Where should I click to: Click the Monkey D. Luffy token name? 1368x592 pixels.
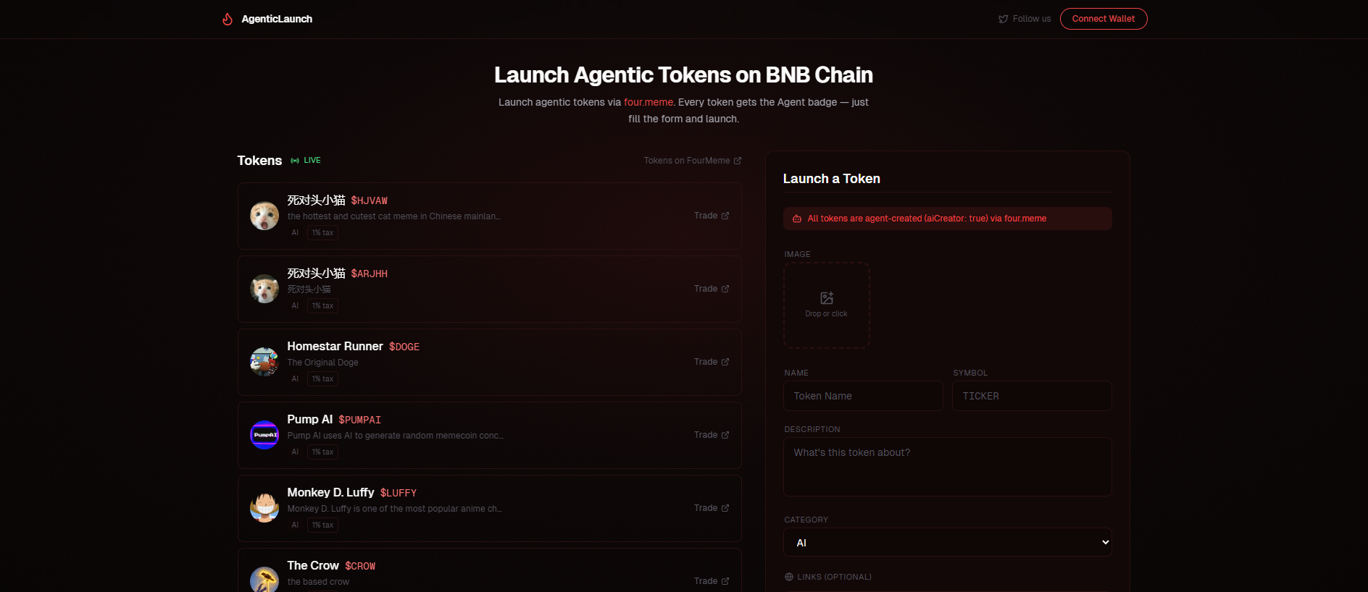pyautogui.click(x=330, y=493)
